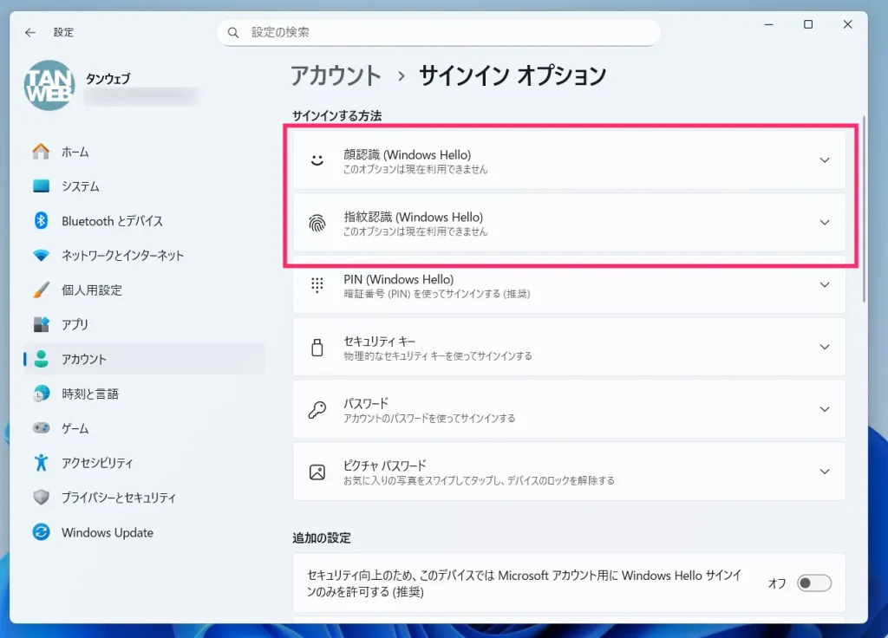Go to アプリ settings

pos(145,324)
